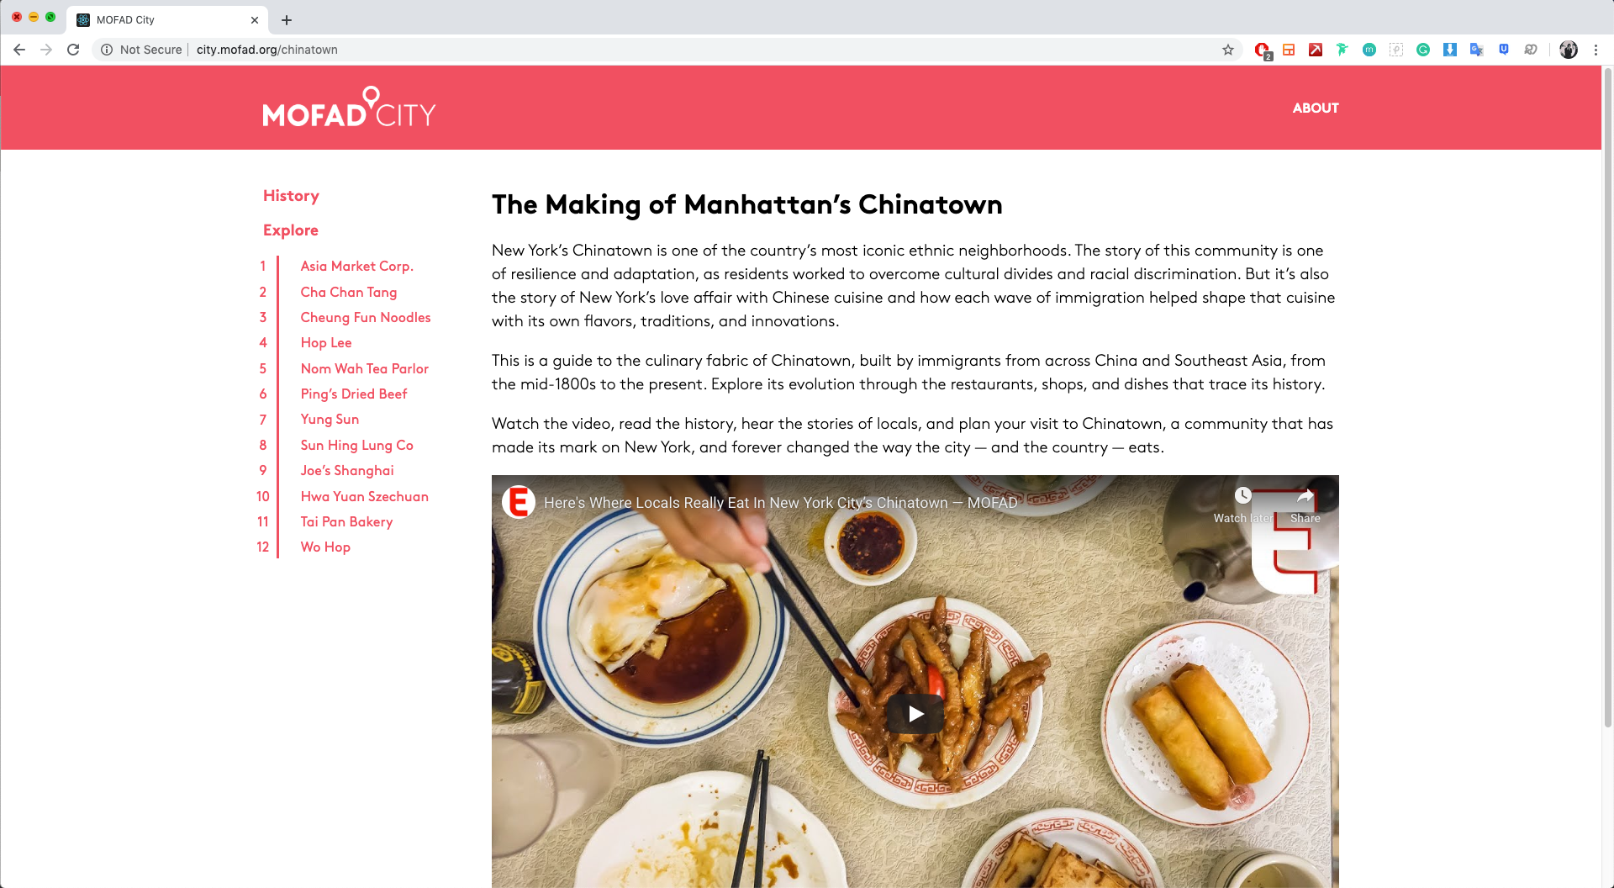Reload the page using the refresh icon

point(73,50)
